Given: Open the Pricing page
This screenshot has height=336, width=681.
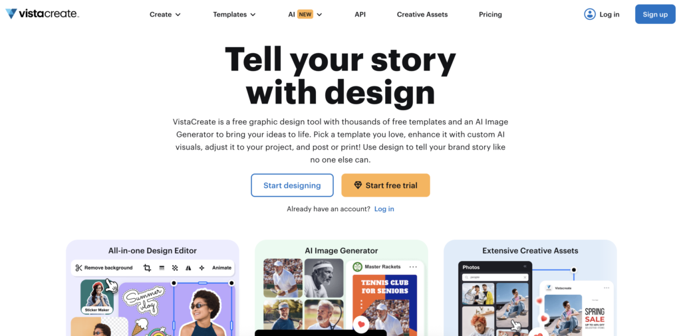Looking at the screenshot, I should coord(490,15).
